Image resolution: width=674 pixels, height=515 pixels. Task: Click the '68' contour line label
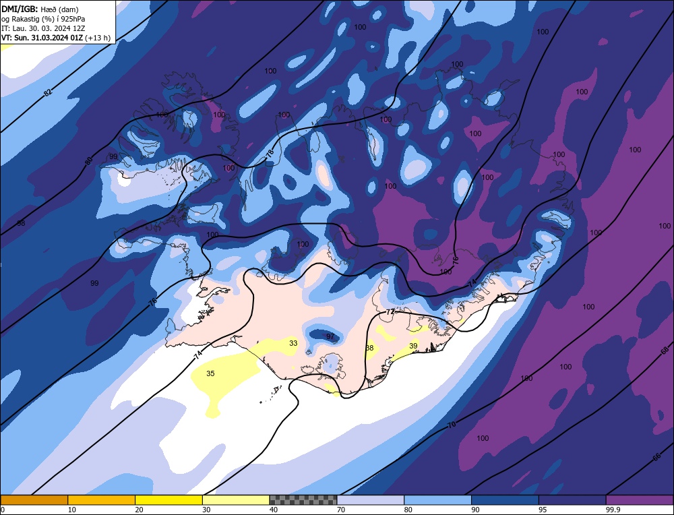point(665,351)
